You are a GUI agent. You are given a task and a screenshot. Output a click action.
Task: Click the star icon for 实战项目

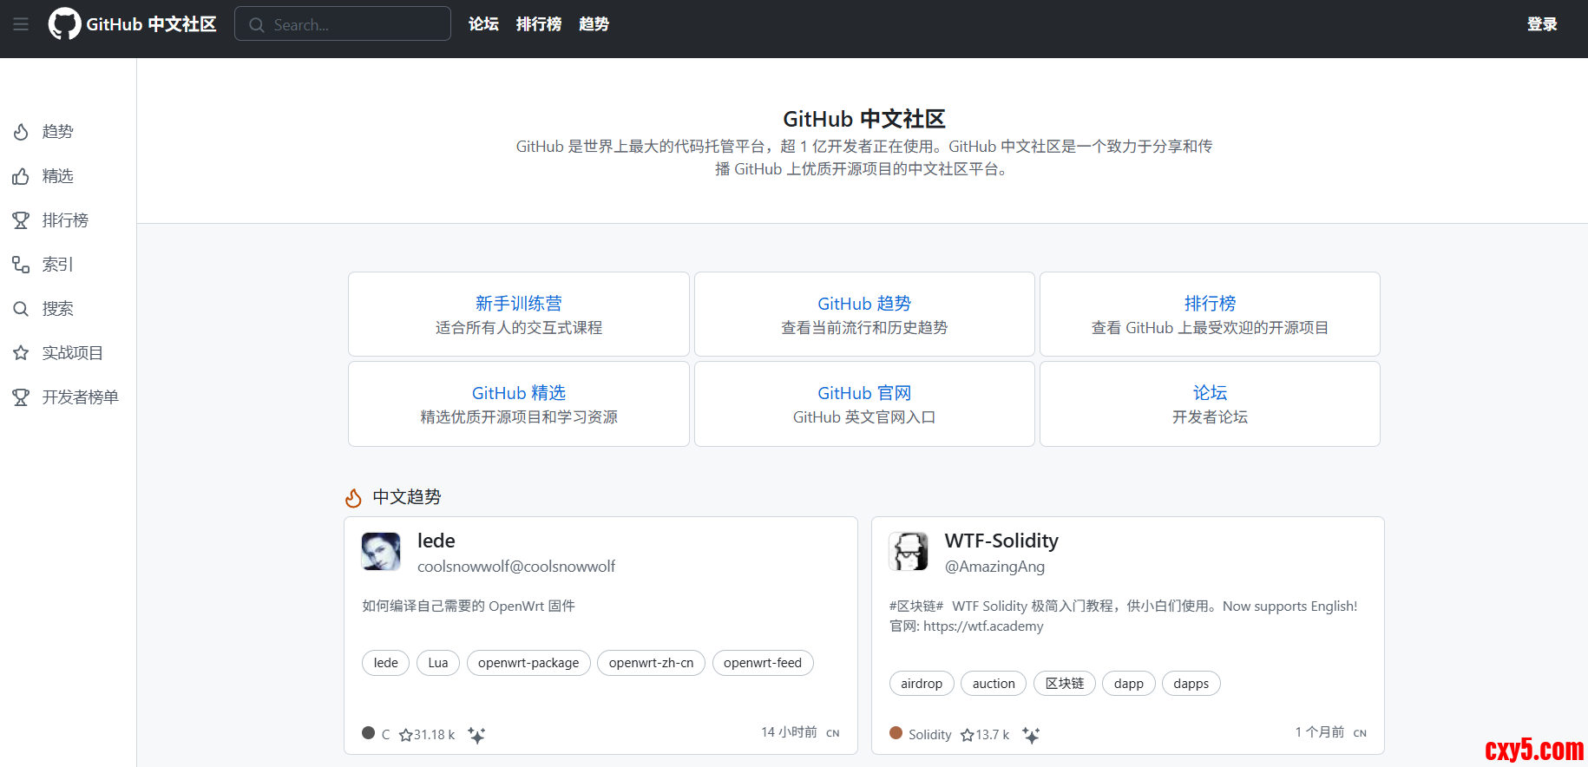point(21,353)
